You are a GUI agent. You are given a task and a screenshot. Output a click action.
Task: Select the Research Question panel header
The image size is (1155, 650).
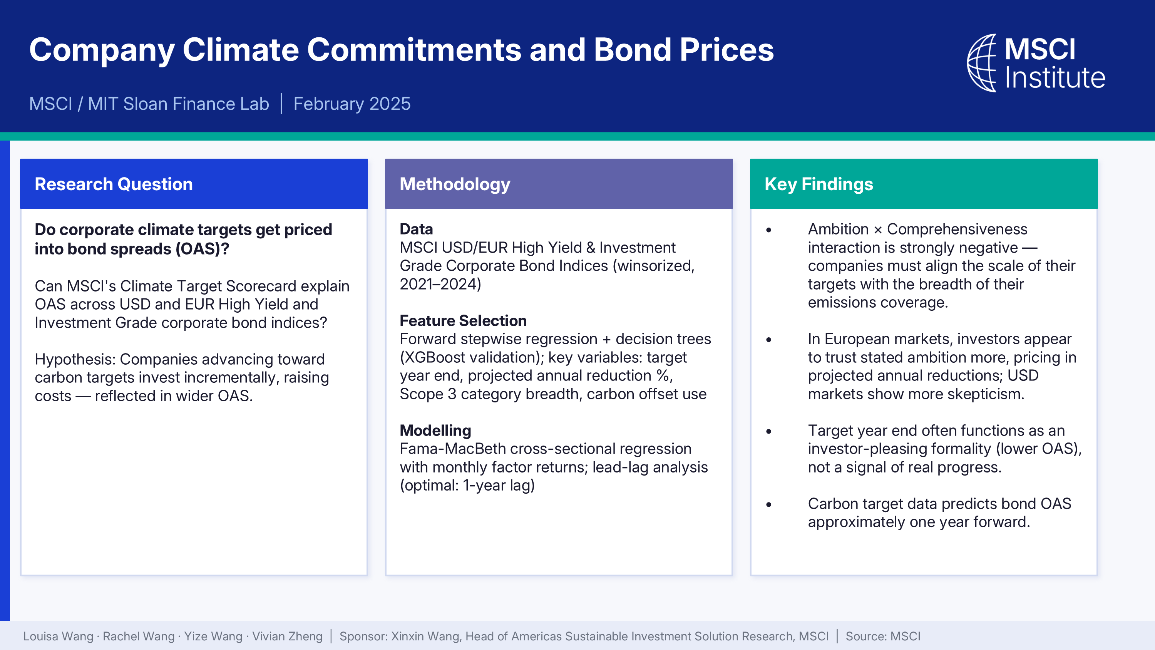click(194, 184)
